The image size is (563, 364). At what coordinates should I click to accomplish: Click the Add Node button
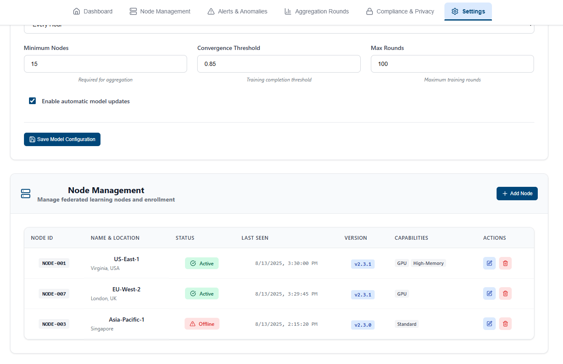click(x=517, y=193)
